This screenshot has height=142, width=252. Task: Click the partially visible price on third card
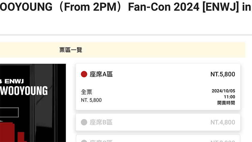[223, 140]
